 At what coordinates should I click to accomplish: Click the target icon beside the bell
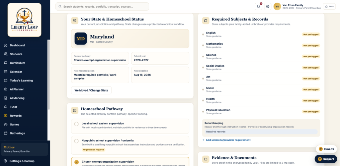point(268,7)
